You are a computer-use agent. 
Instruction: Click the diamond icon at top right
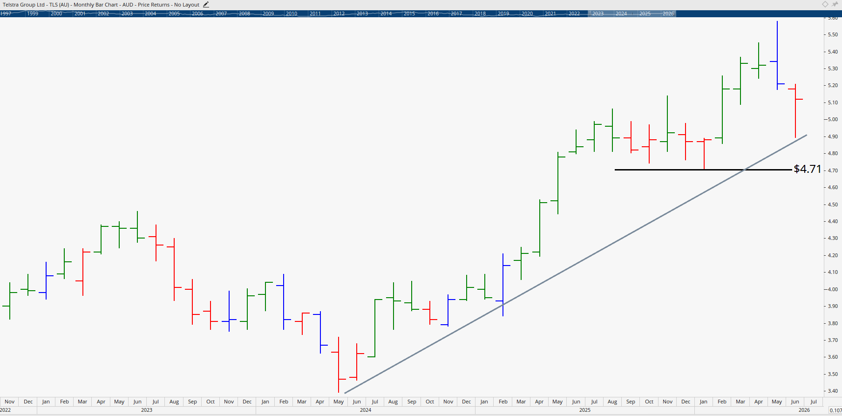point(825,4)
